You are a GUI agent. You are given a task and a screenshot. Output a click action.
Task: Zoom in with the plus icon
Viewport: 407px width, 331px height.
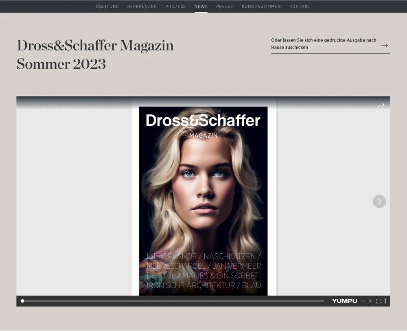point(370,301)
